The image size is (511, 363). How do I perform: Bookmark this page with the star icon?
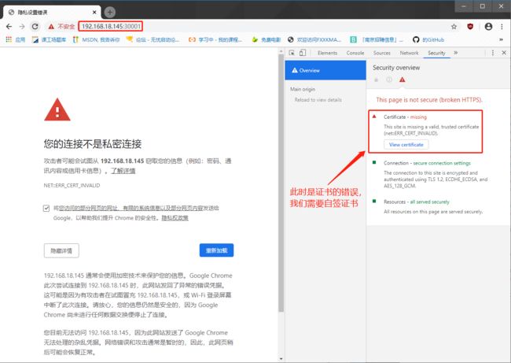pos(454,27)
